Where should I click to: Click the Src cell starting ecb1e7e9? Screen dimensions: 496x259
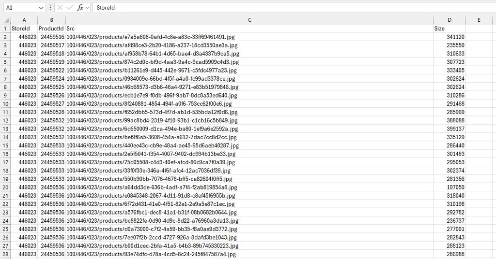(249, 95)
